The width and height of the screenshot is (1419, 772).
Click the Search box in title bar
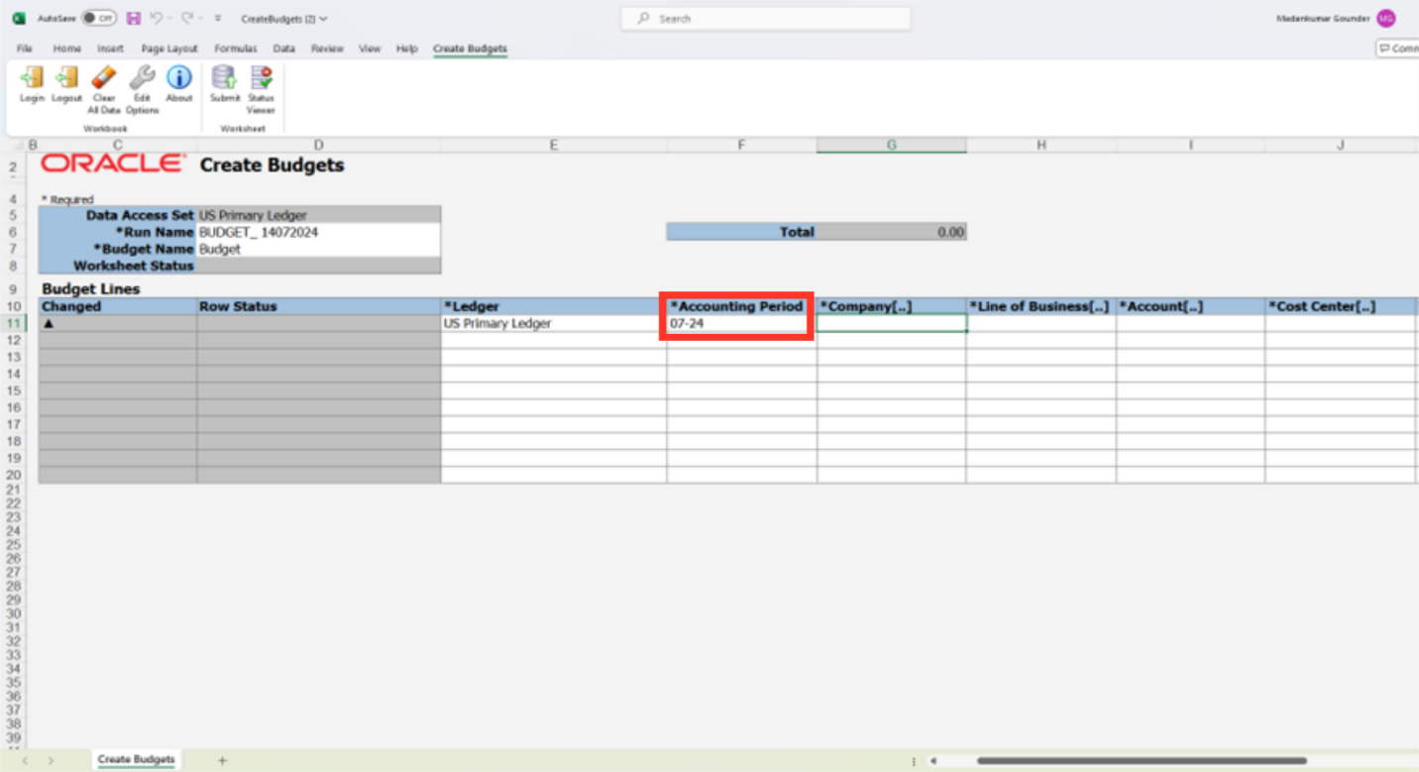[766, 19]
